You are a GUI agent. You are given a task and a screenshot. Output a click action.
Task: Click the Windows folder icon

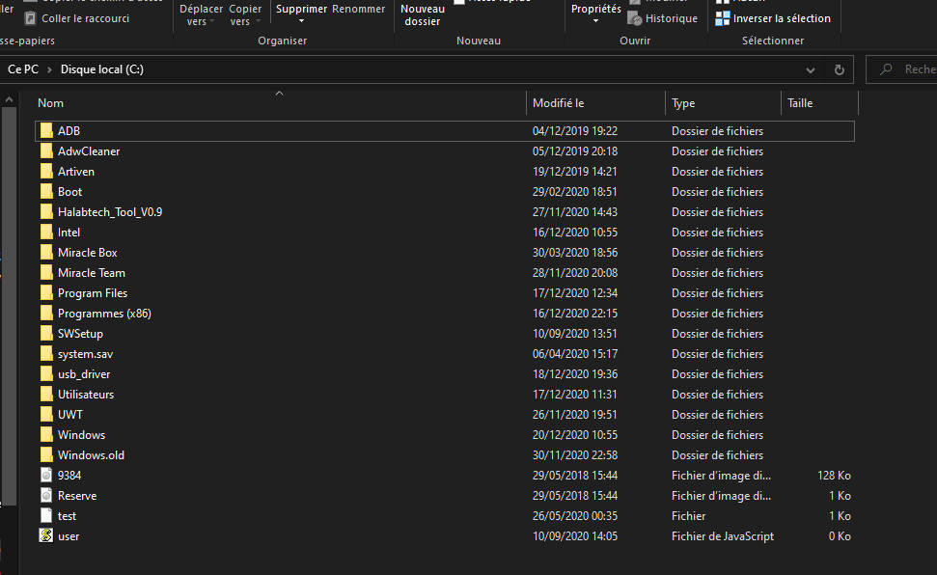pos(46,435)
